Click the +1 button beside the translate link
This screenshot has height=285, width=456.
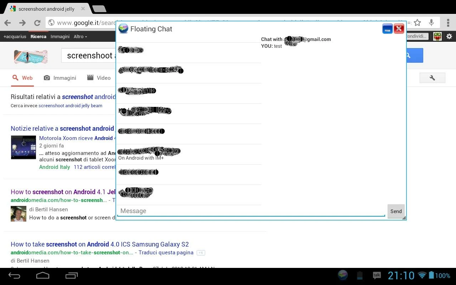click(x=201, y=253)
